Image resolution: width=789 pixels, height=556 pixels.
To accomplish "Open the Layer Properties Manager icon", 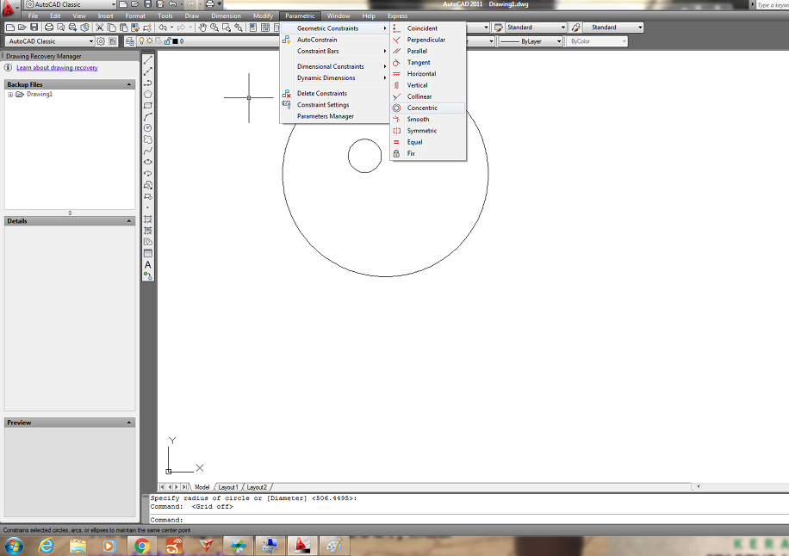I will 130,41.
